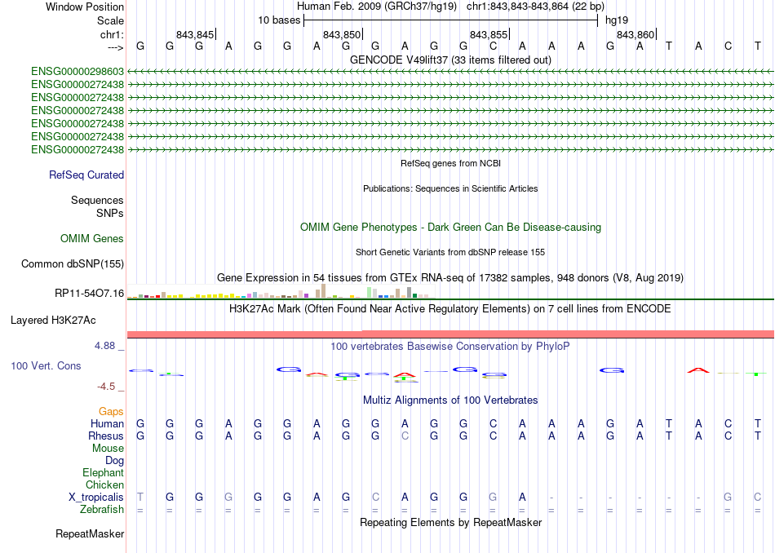
Task: Open the RefSeq Curated track label
Action: [x=86, y=175]
